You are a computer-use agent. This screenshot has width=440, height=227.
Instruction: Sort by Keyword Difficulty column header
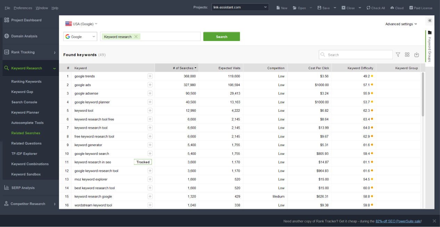[354, 68]
